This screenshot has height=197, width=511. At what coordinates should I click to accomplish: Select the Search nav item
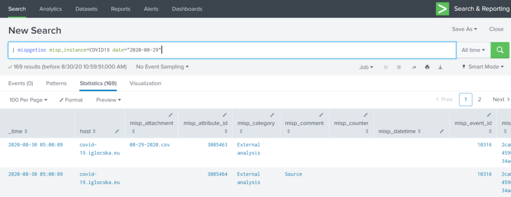(17, 9)
